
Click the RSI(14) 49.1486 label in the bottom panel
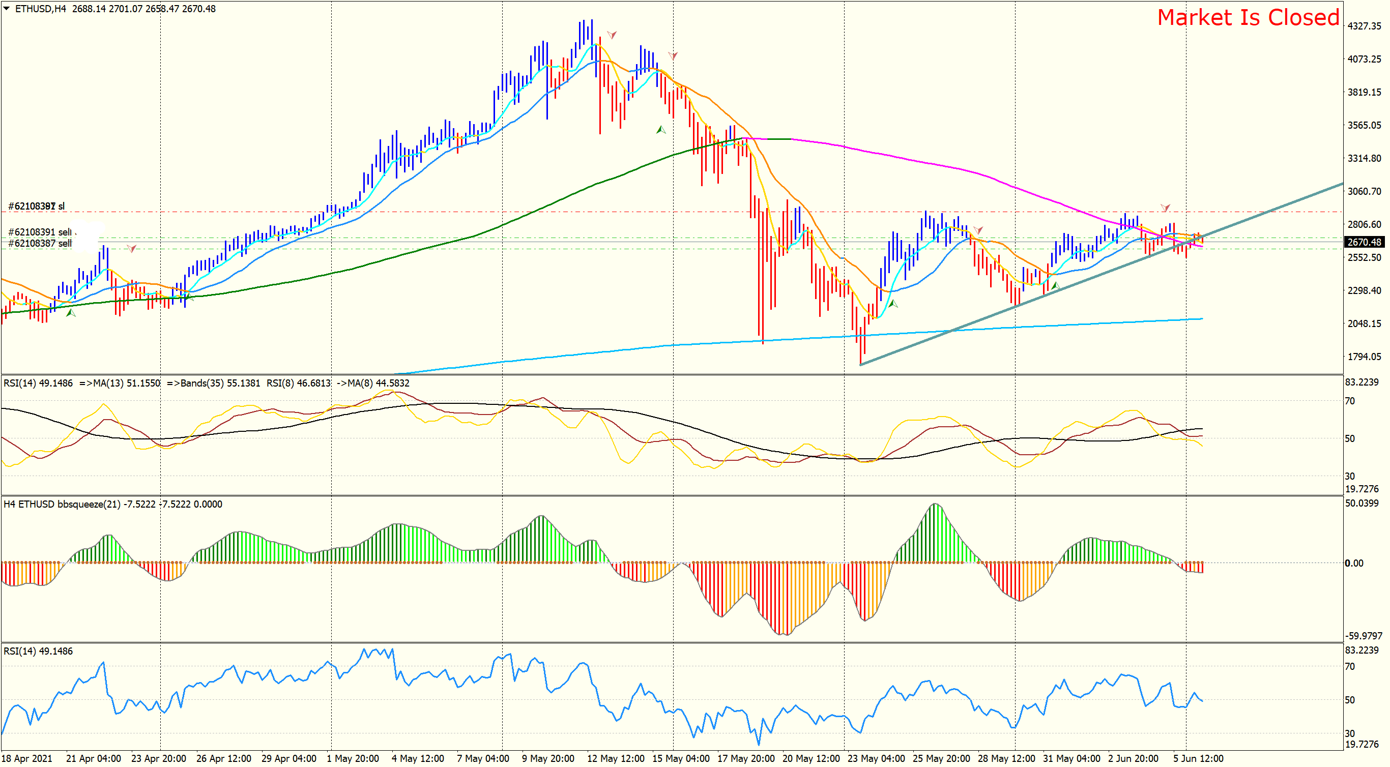(38, 651)
